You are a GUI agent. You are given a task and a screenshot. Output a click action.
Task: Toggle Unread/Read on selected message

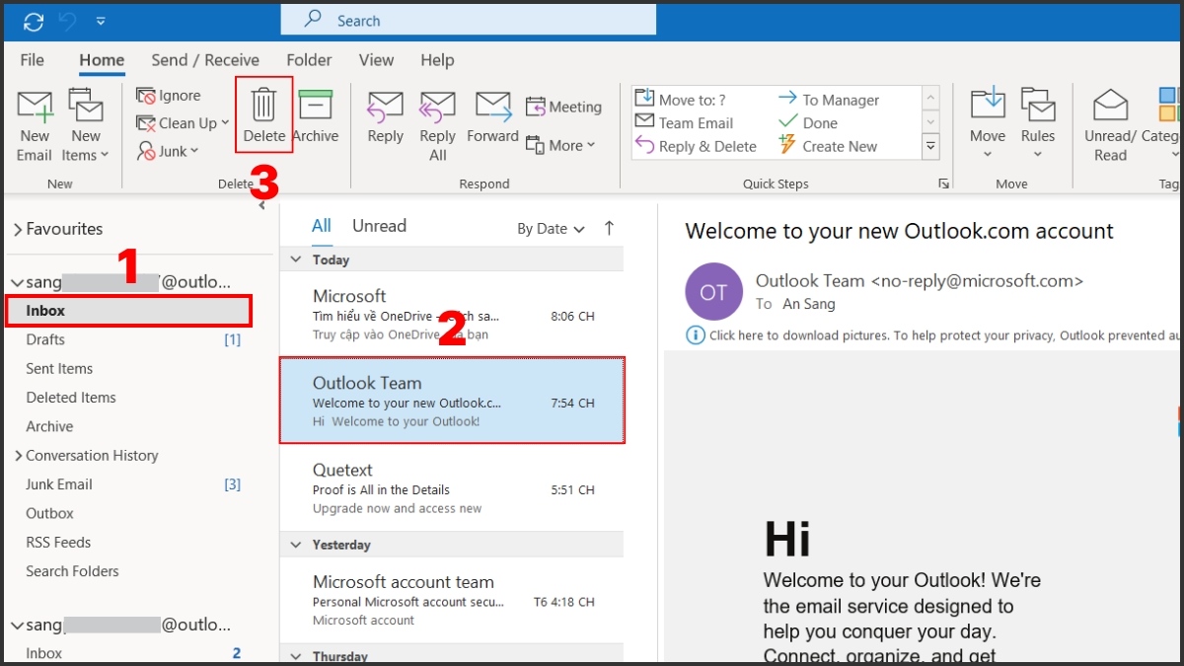pyautogui.click(x=1110, y=125)
